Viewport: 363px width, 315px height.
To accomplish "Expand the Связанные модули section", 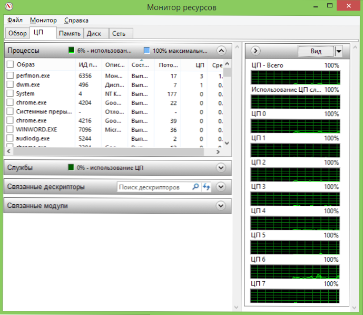I will (221, 206).
